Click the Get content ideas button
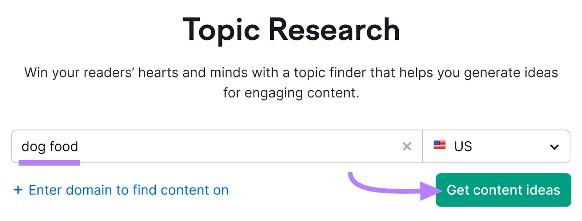The height and width of the screenshot is (221, 582). [x=503, y=190]
